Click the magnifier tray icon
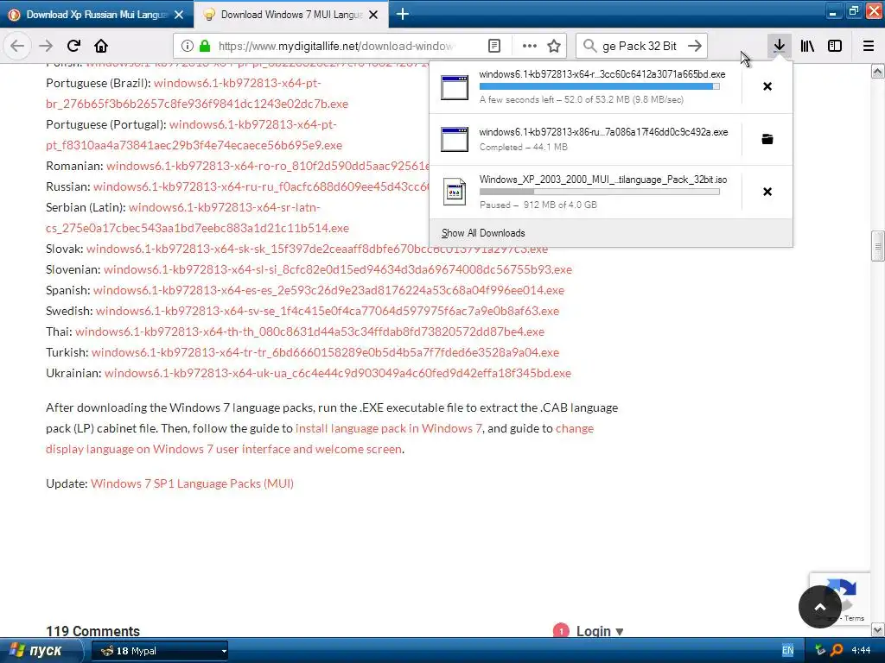The width and height of the screenshot is (885, 663). (x=837, y=650)
